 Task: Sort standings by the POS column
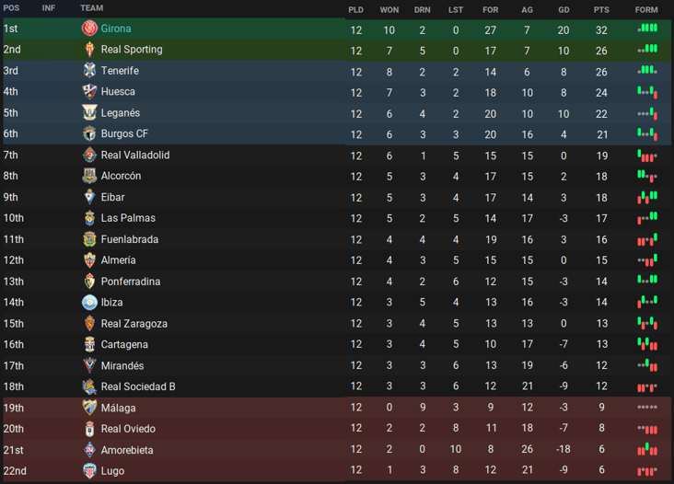point(11,8)
